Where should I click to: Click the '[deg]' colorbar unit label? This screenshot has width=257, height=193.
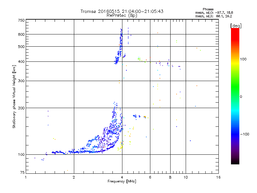point(236,26)
